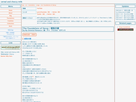Open the Creations menu item
Viewport: 136px width, 102px height.
pos(11,21)
